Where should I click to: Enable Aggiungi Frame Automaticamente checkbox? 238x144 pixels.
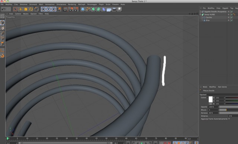[x=229, y=119]
